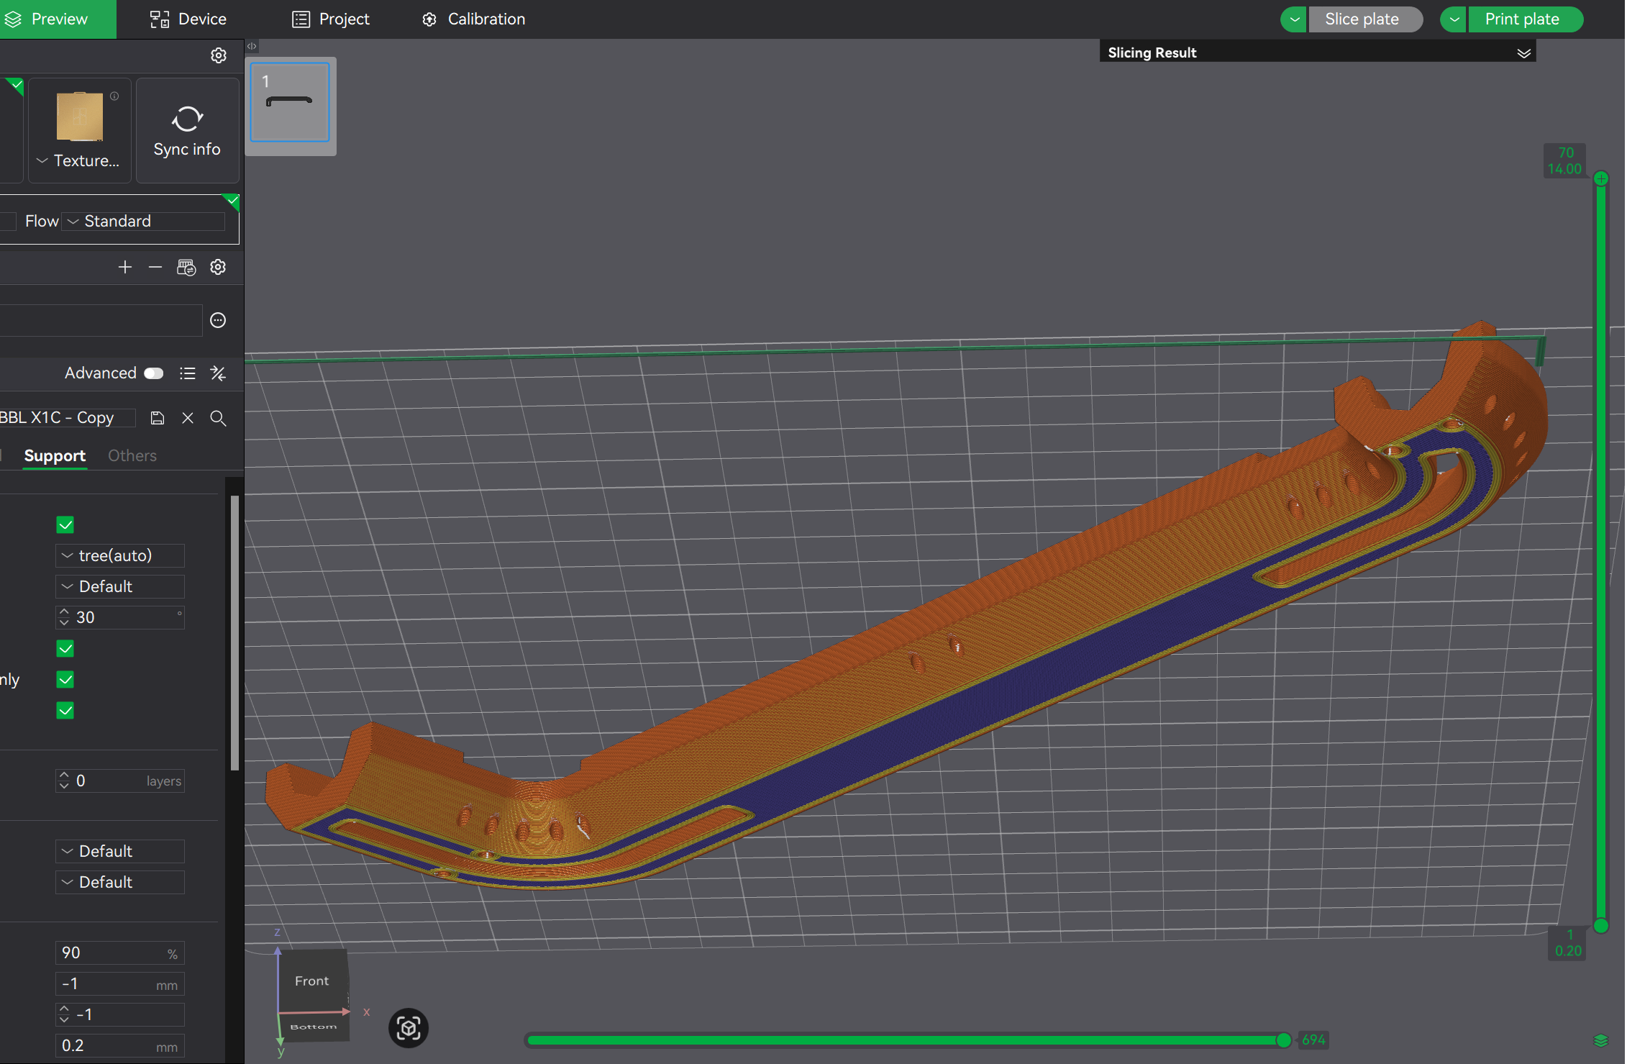This screenshot has width=1627, height=1064.
Task: Discard changes with the X icon beside preset
Action: point(188,418)
